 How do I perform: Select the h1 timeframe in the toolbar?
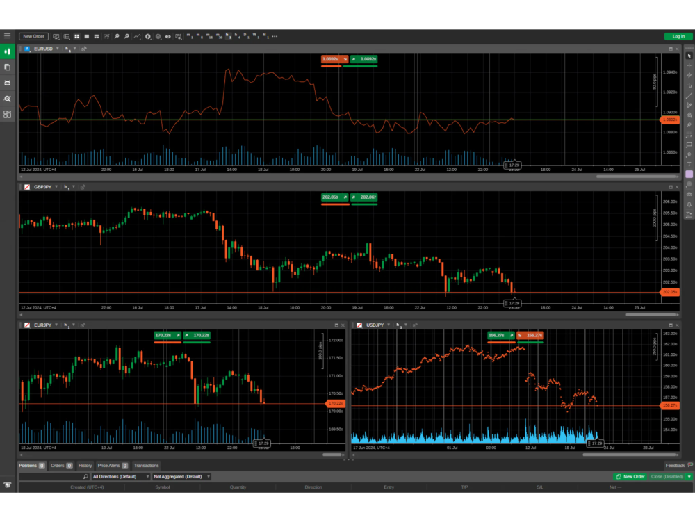(x=227, y=36)
